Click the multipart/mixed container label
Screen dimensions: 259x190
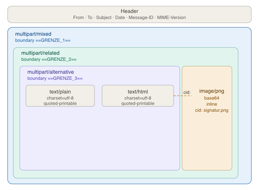click(33, 34)
